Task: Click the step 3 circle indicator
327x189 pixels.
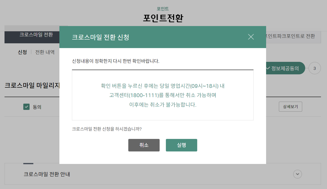Action: tap(314, 68)
